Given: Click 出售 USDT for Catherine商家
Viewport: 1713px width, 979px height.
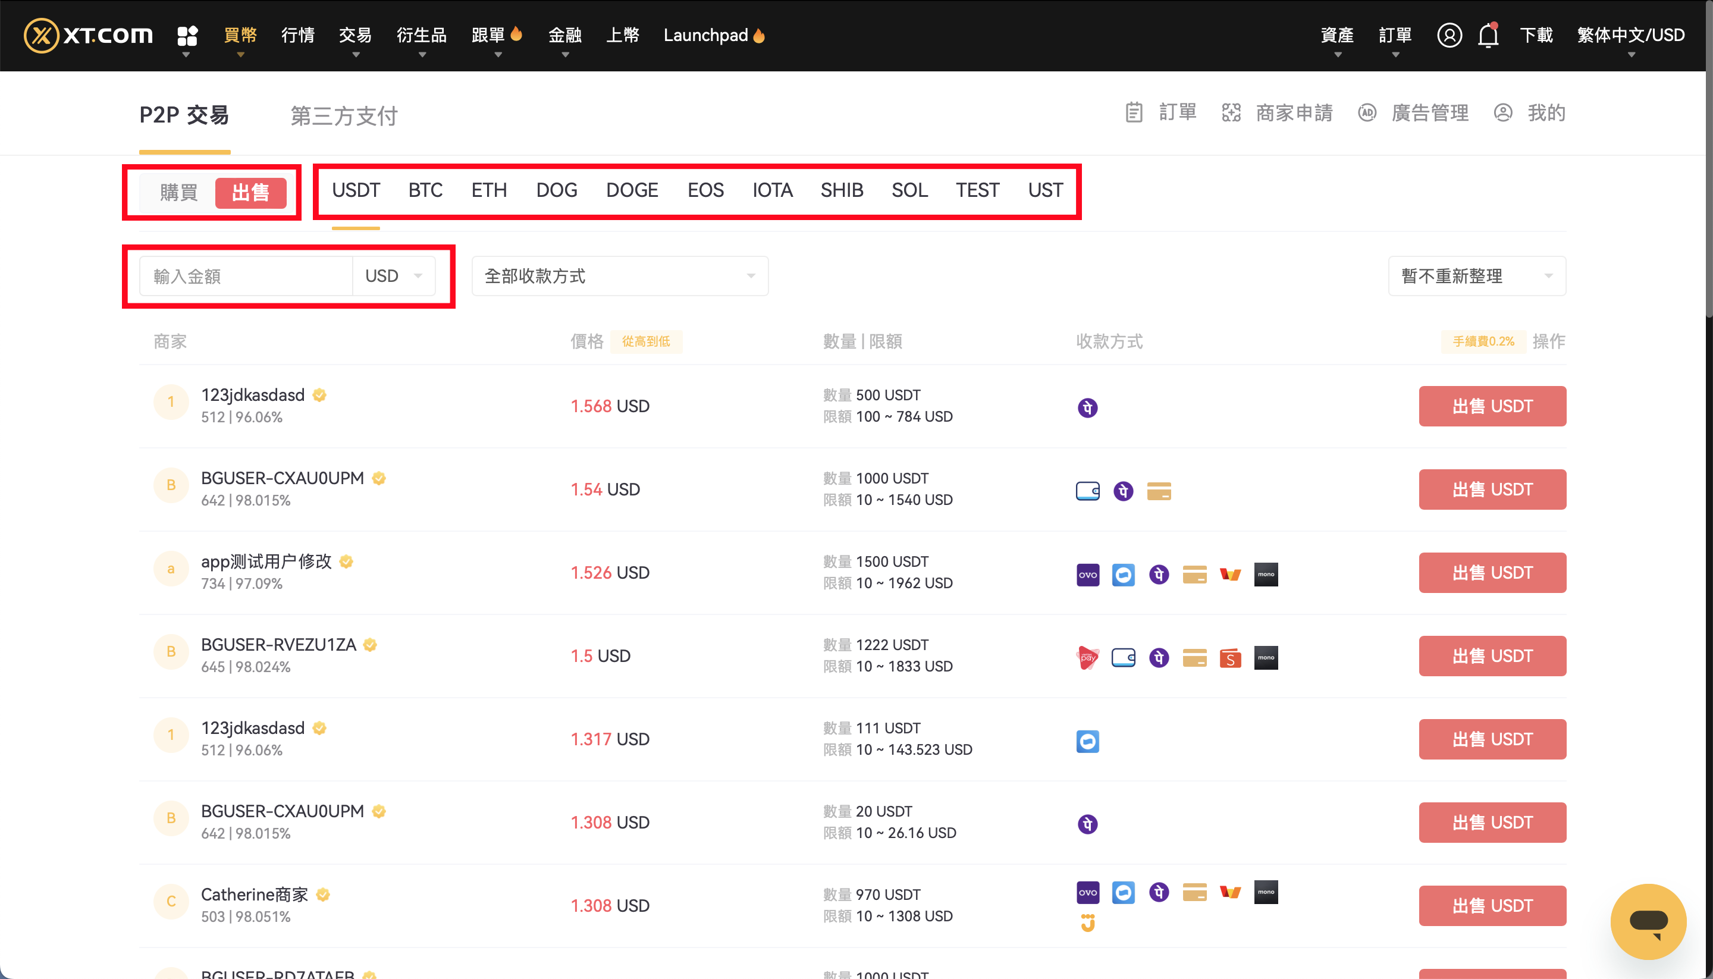Looking at the screenshot, I should [x=1492, y=906].
